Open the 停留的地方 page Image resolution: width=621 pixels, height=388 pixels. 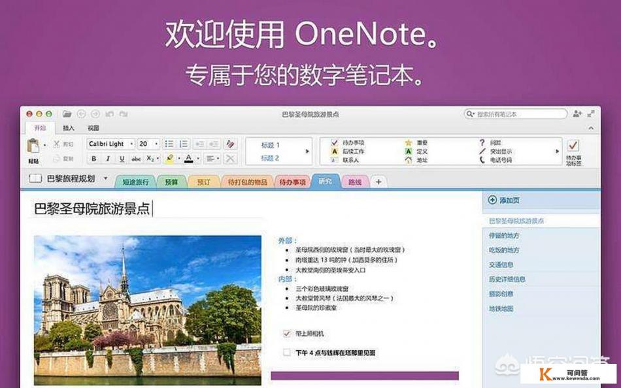pyautogui.click(x=504, y=236)
